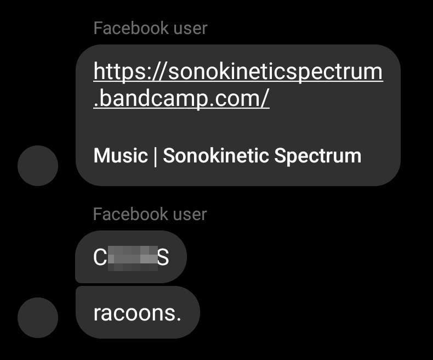Click the vertical bar separator in the preview title
This screenshot has width=433, height=360.
(156, 156)
